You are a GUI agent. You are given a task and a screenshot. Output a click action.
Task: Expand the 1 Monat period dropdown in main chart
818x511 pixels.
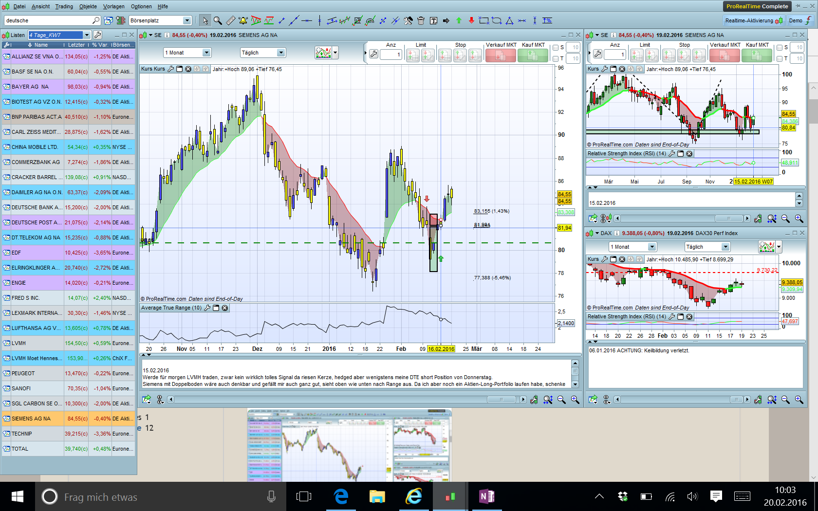[x=206, y=53]
